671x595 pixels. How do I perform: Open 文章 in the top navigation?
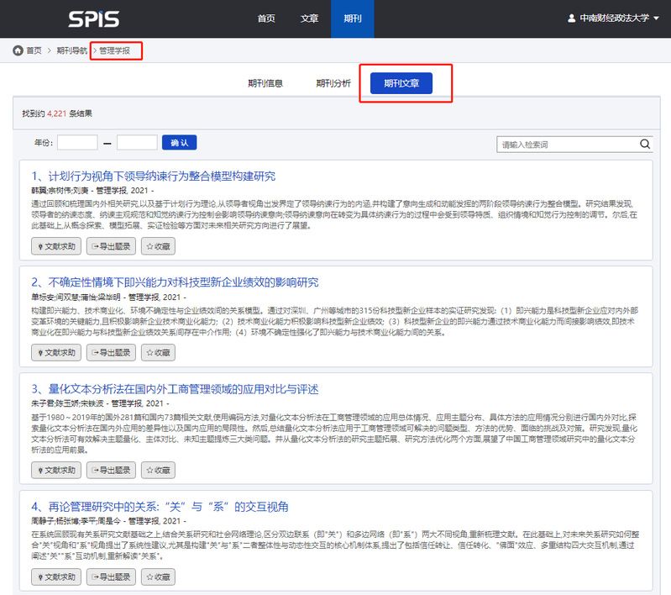click(309, 18)
